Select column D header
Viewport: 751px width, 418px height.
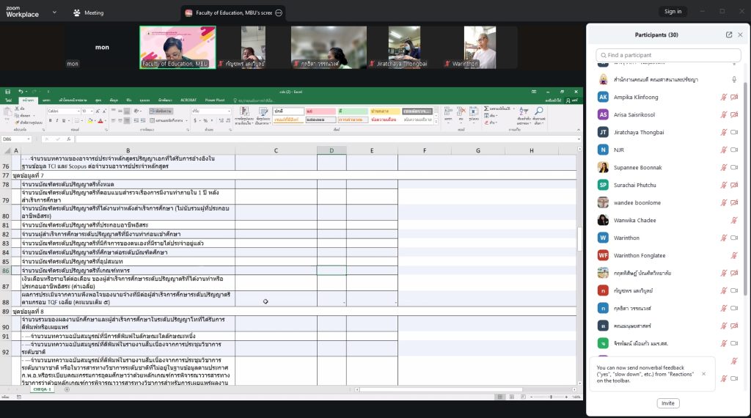pyautogui.click(x=331, y=150)
